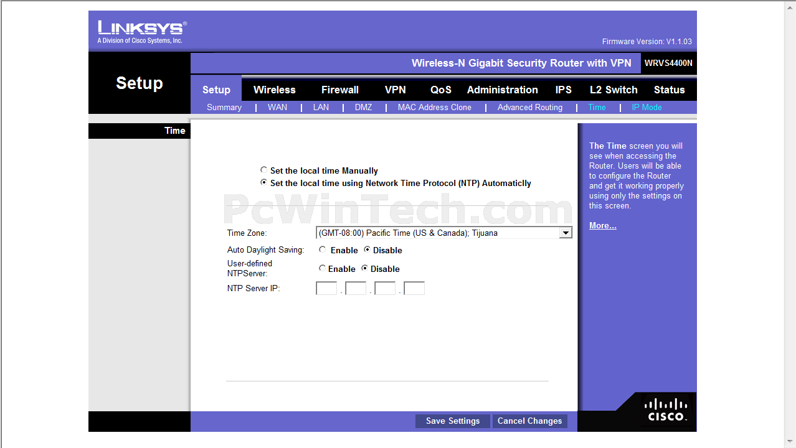Focus the first NTP Server IP octet field
This screenshot has width=796, height=448.
tap(326, 288)
